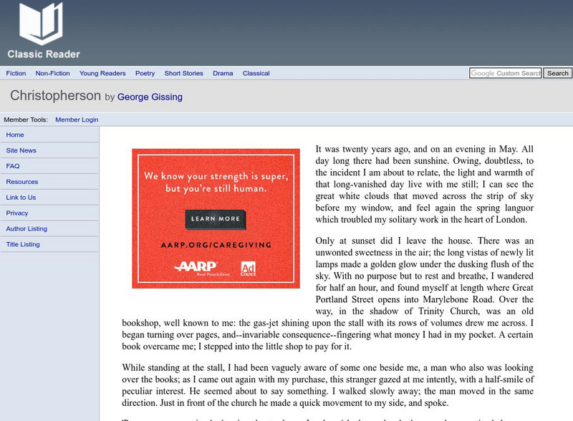Click paragraph starting 'Only at sunset did I leave'

(x=328, y=294)
